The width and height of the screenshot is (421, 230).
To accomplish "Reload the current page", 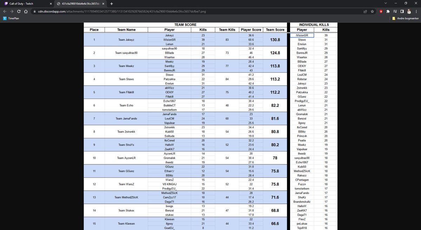I will (19, 11).
